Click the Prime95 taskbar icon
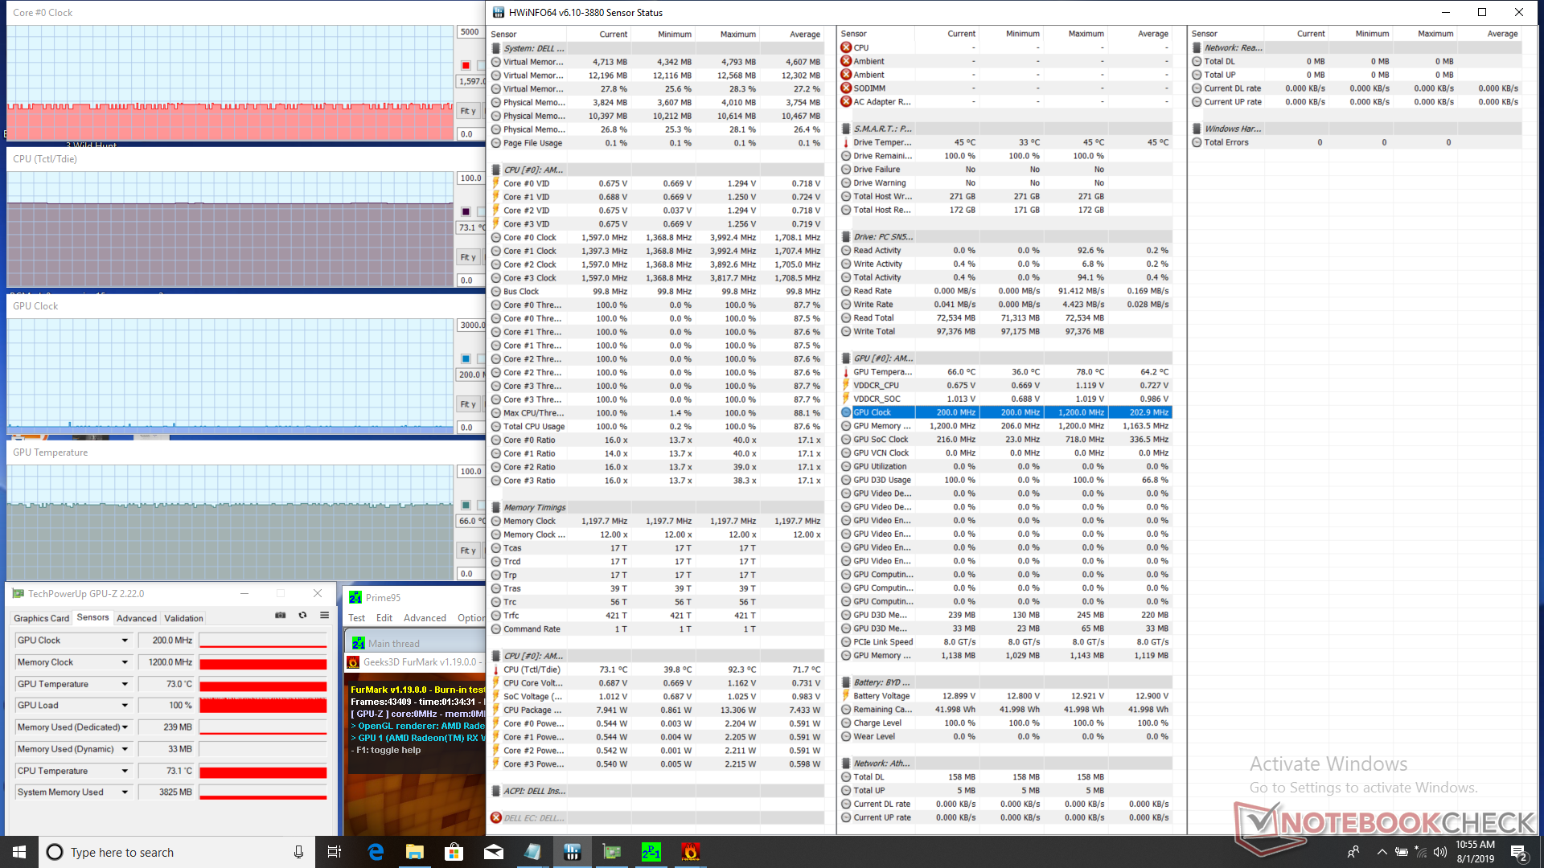 click(651, 852)
